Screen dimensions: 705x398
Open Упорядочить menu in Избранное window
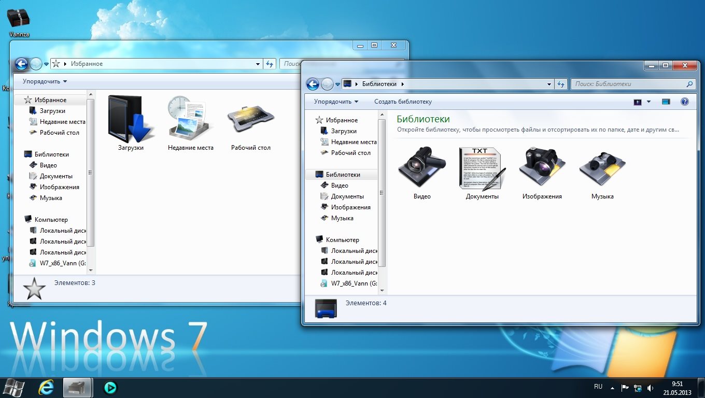click(x=45, y=81)
